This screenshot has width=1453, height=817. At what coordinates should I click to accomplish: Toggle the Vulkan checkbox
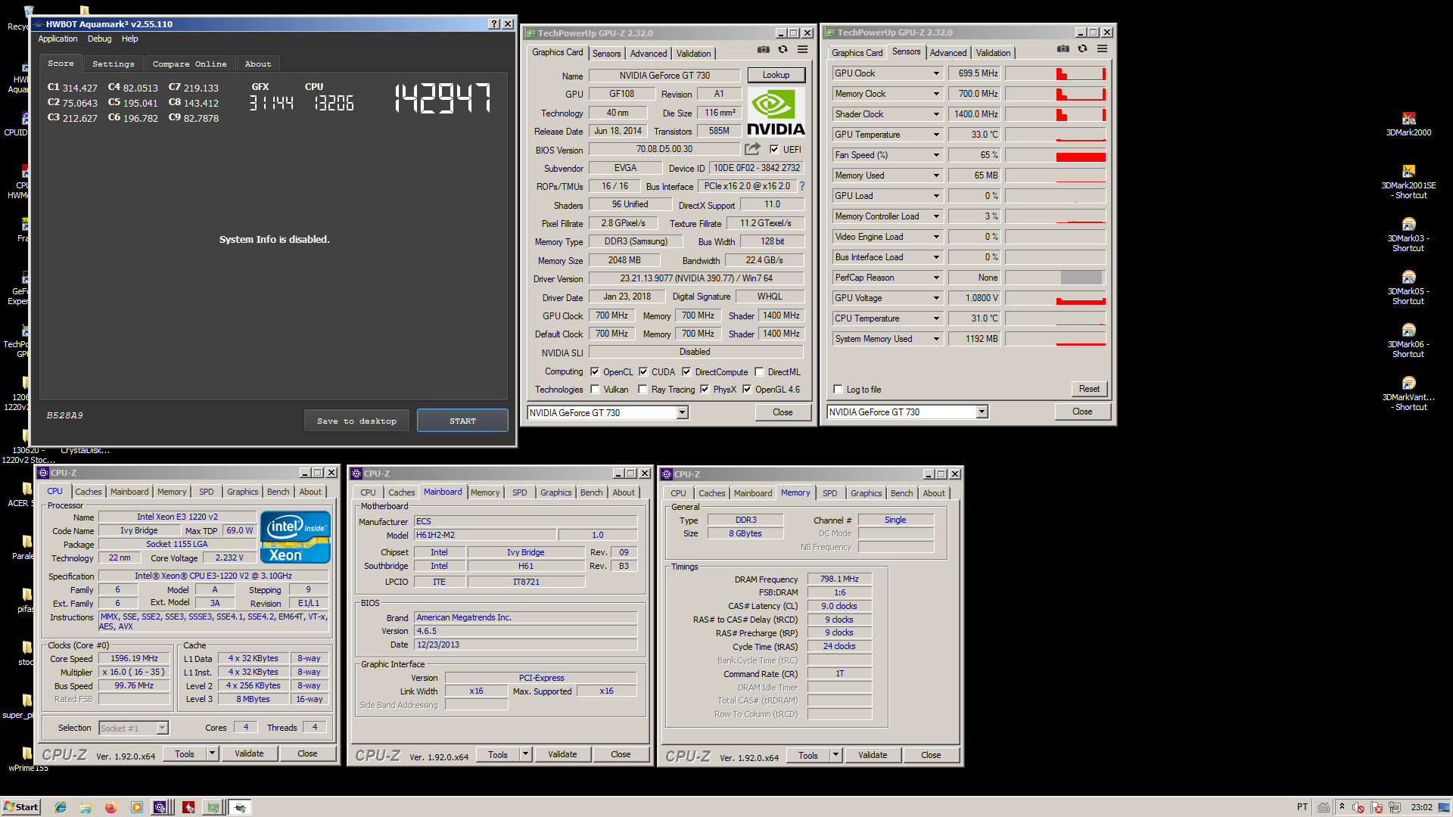tap(595, 389)
